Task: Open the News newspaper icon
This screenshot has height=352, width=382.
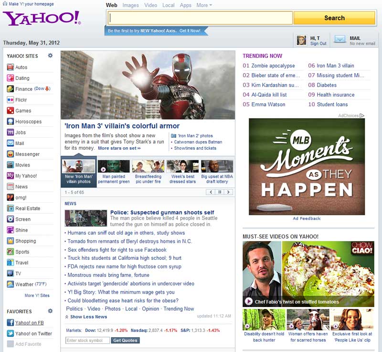Action: tap(10, 187)
